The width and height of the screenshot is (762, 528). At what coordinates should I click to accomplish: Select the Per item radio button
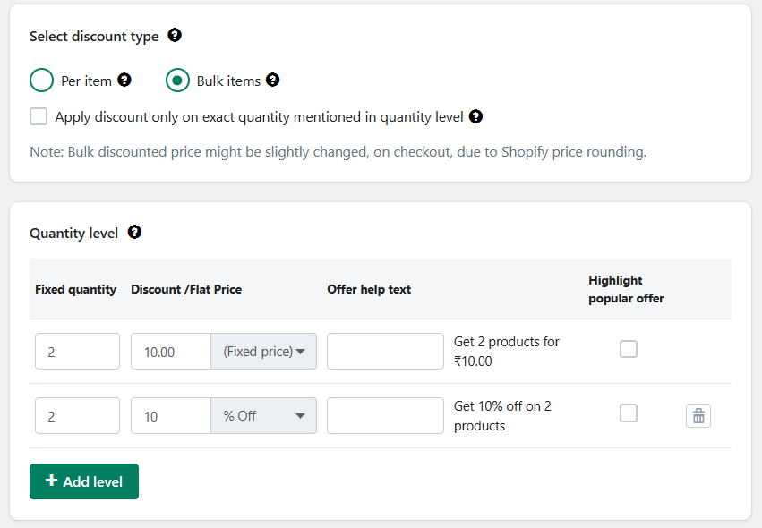pos(42,81)
